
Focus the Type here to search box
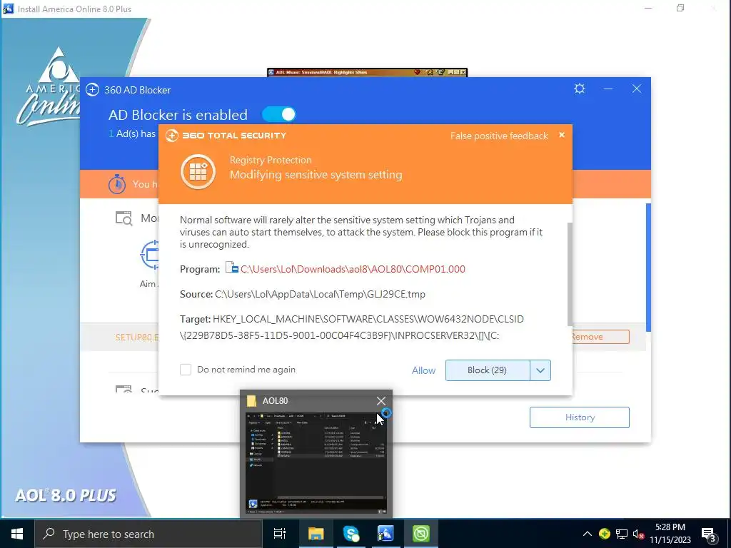pyautogui.click(x=148, y=534)
